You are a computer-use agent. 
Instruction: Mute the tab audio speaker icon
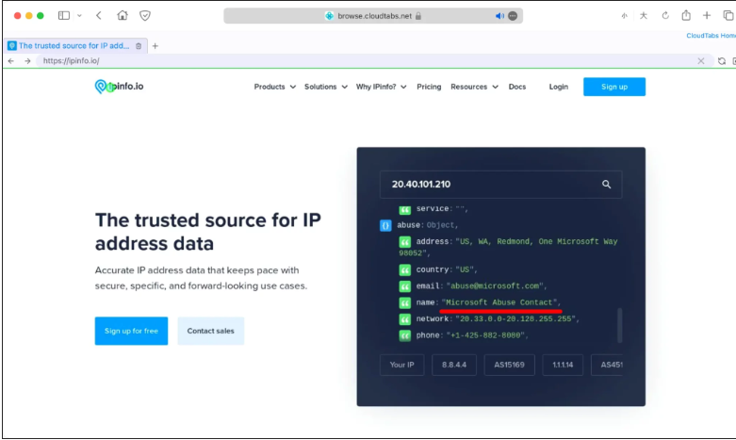499,16
